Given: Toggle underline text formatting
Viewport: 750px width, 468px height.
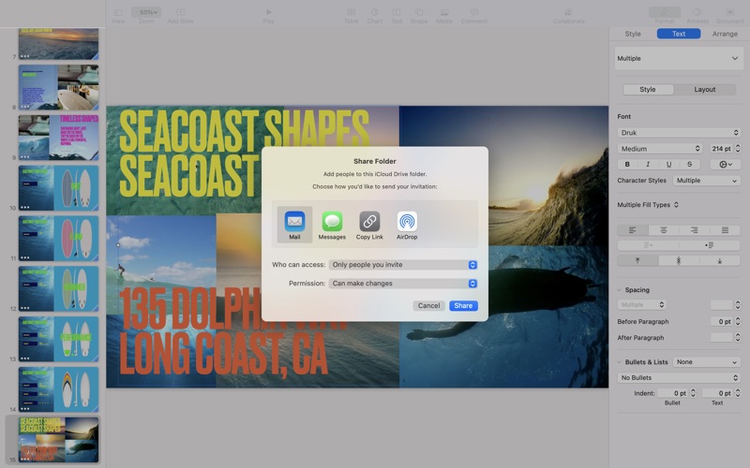Looking at the screenshot, I should [668, 164].
